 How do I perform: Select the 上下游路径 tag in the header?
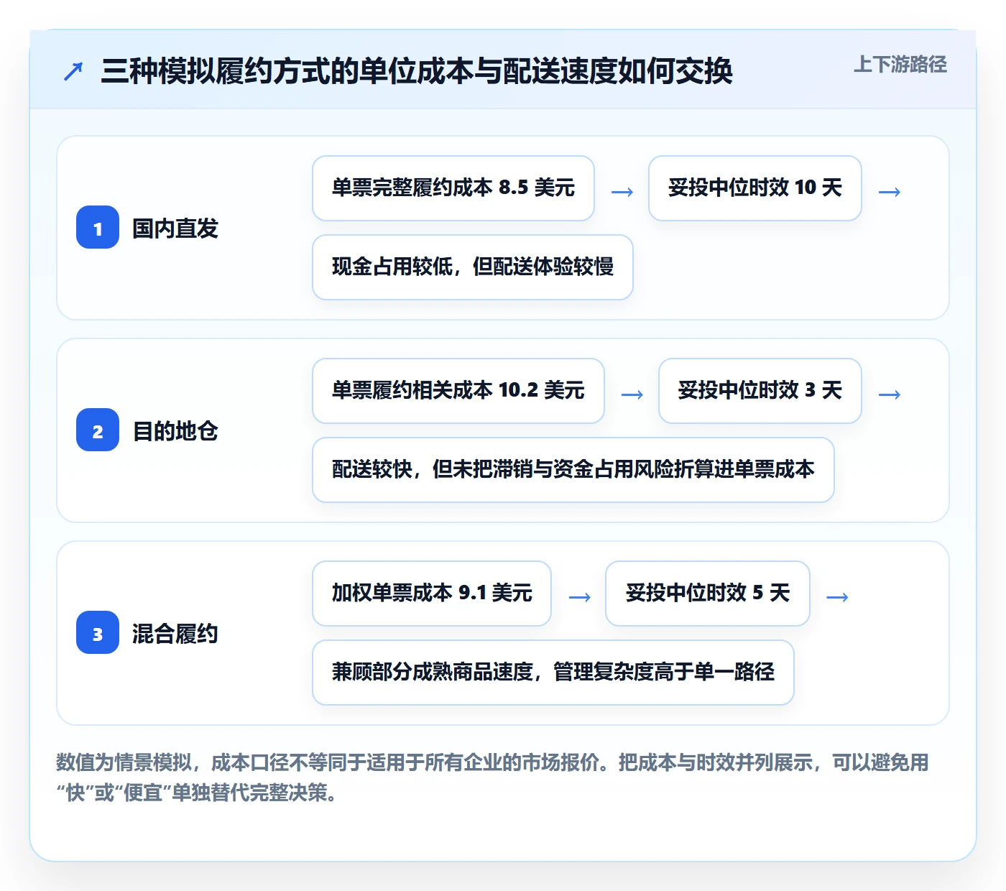pyautogui.click(x=900, y=65)
